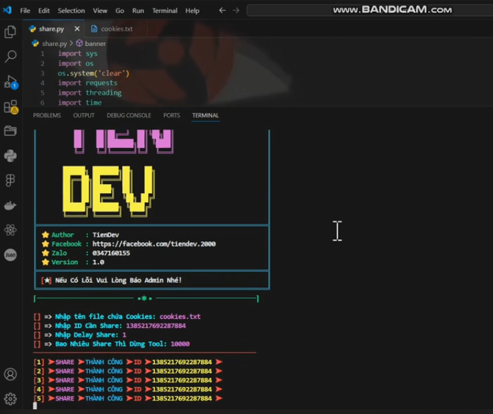Open the Manage settings gear
Viewport: 493px width, 414px height.
(x=10, y=399)
